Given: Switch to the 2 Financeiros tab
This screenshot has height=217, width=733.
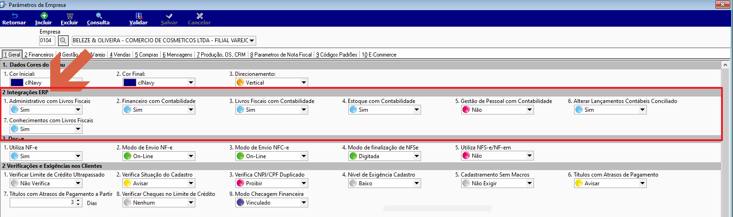Looking at the screenshot, I should click(39, 54).
